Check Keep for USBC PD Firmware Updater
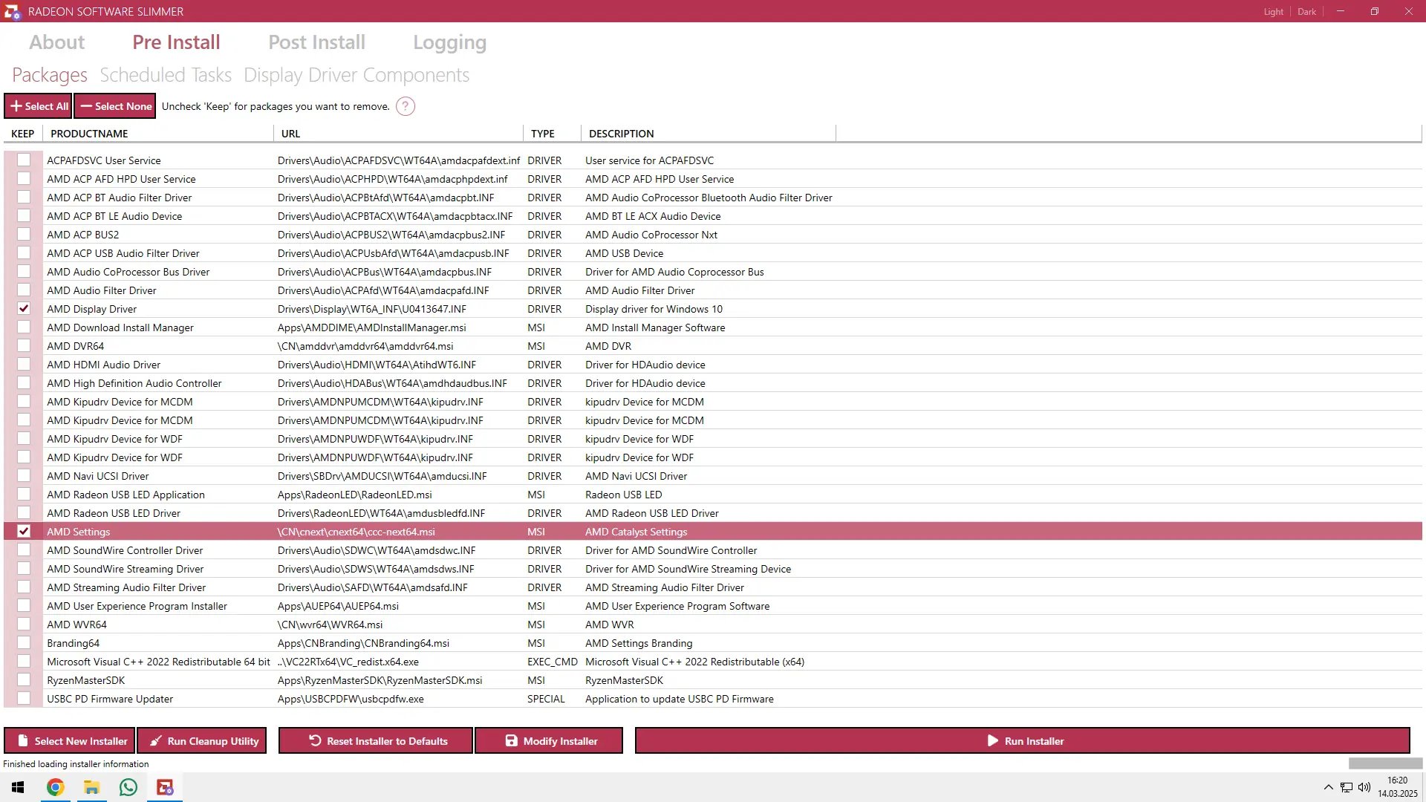This screenshot has height=802, width=1426. coord(24,698)
